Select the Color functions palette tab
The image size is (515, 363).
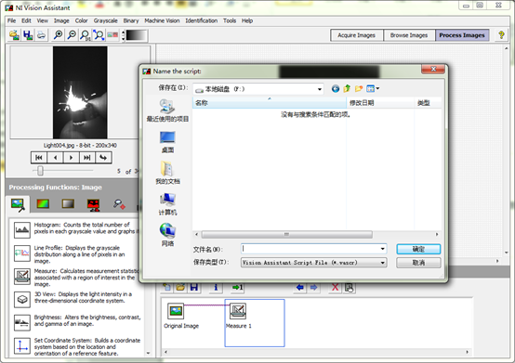pos(43,204)
